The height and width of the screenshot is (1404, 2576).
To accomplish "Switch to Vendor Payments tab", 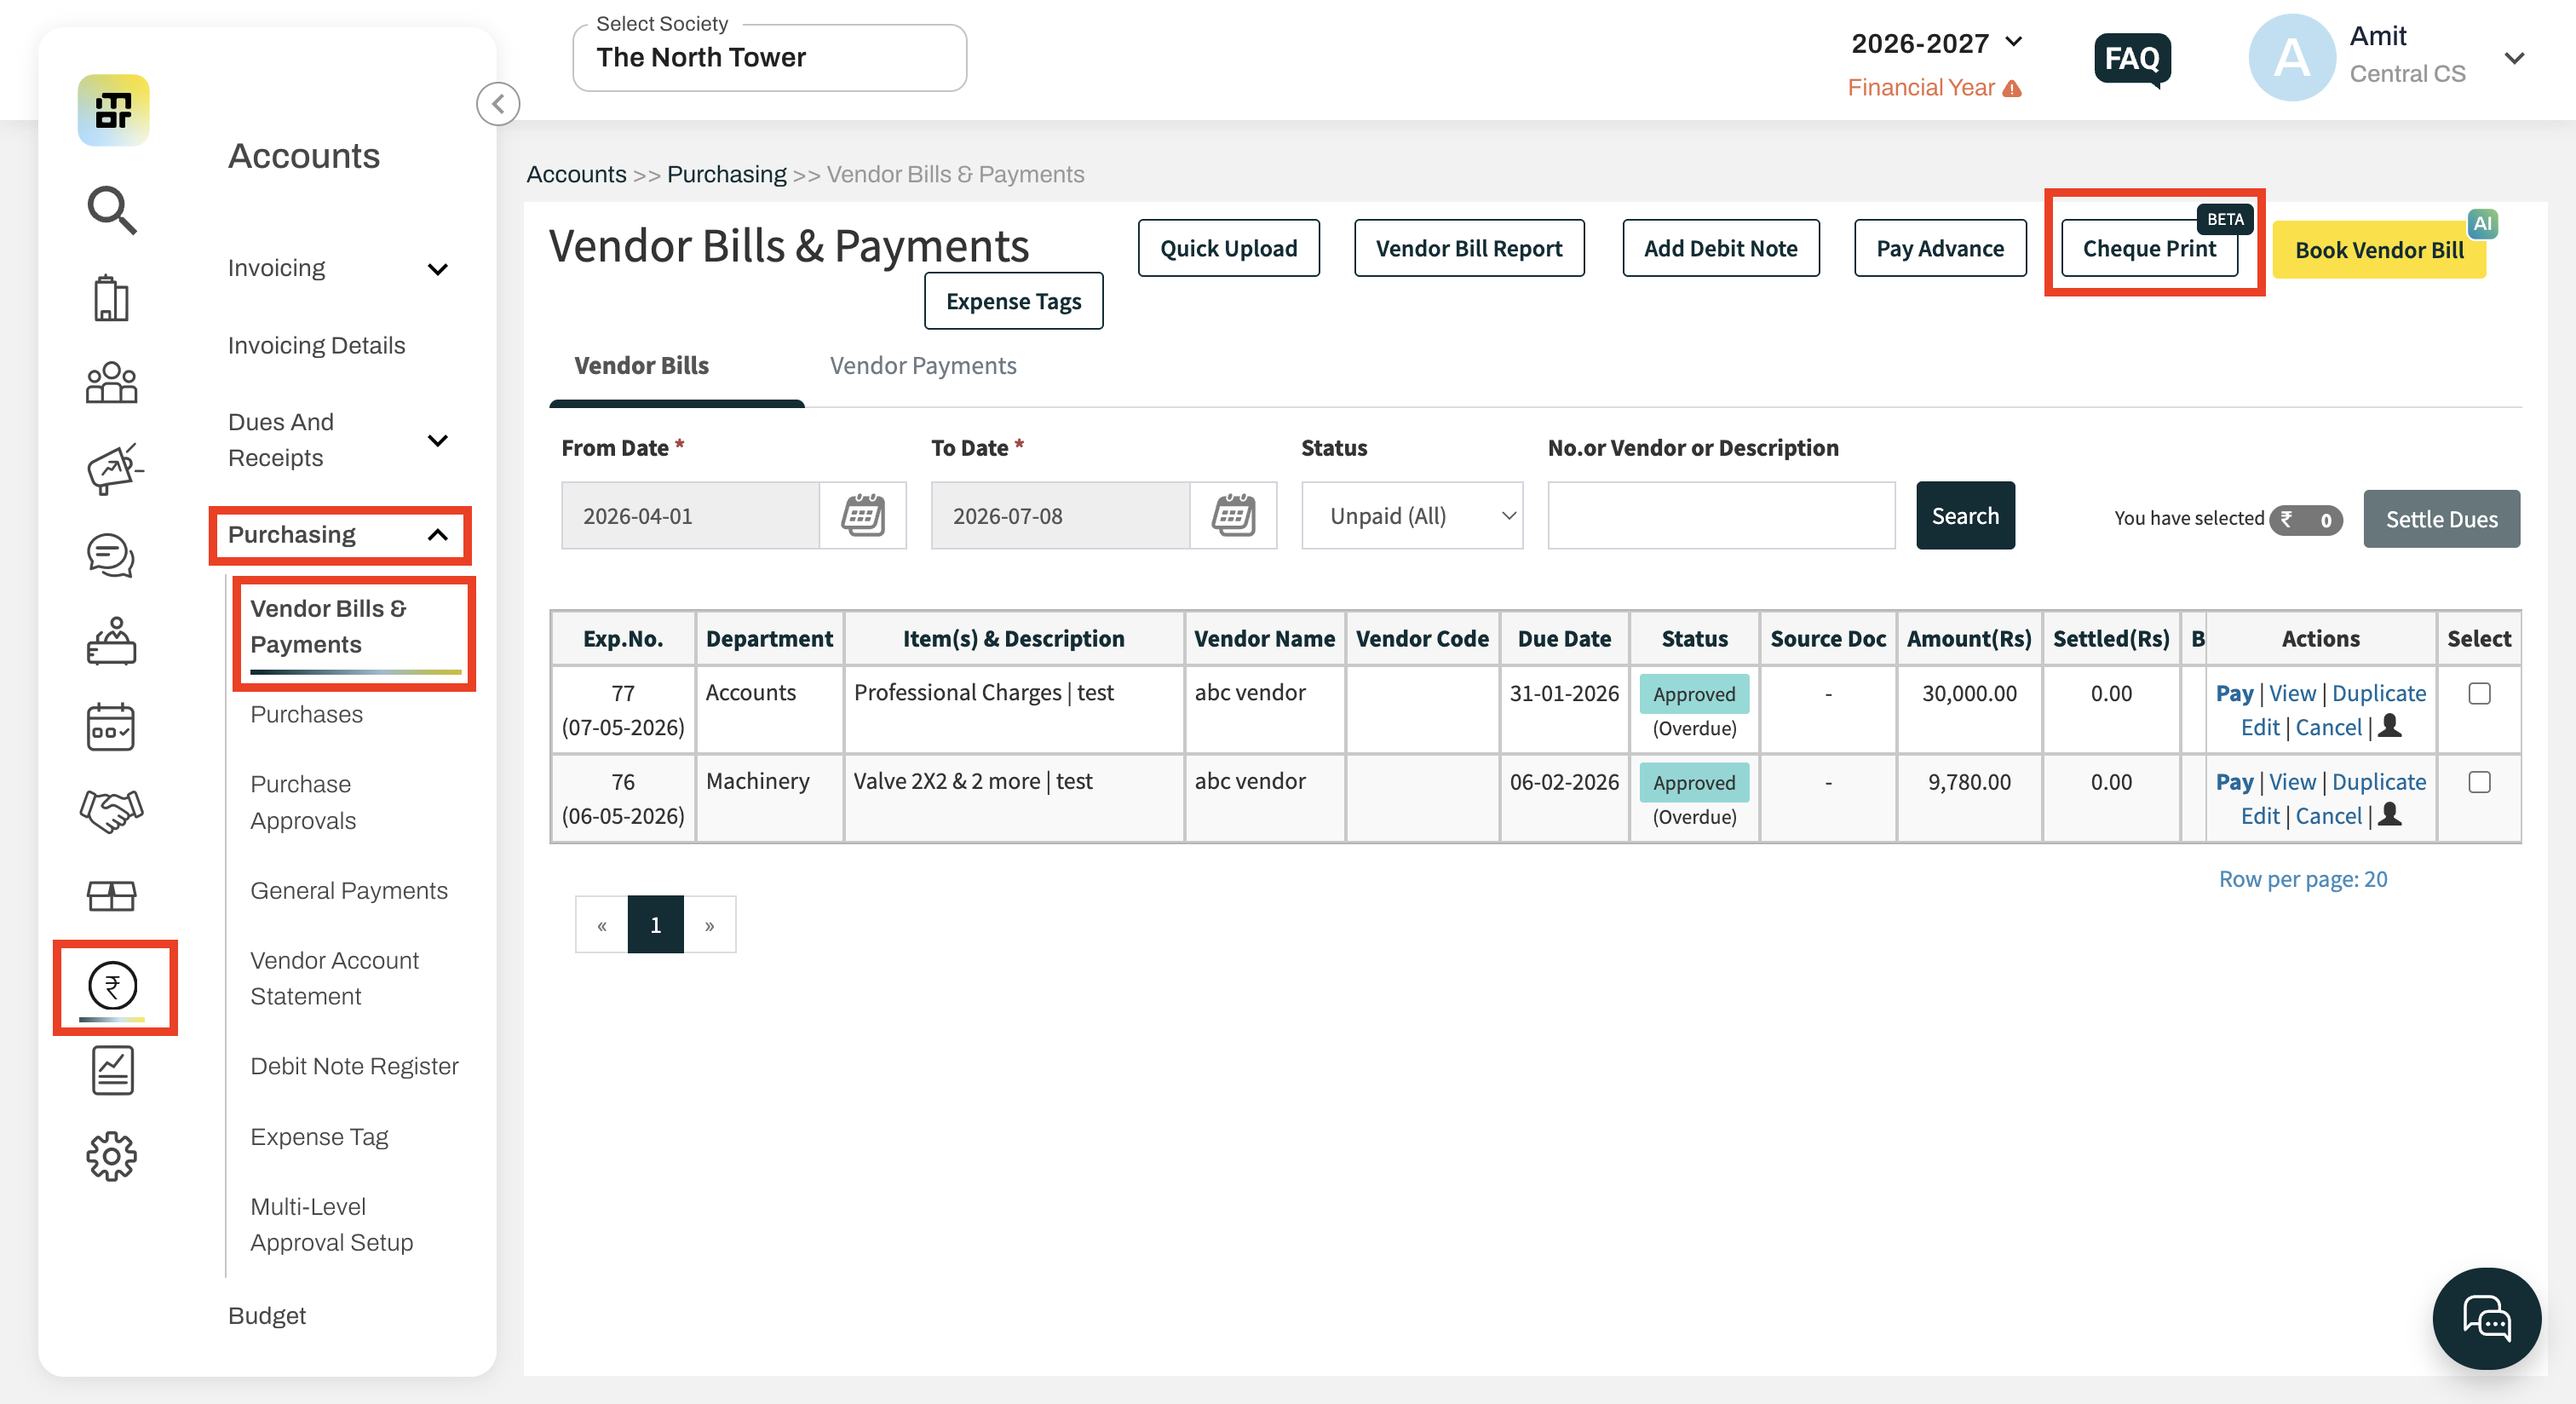I will 923,366.
